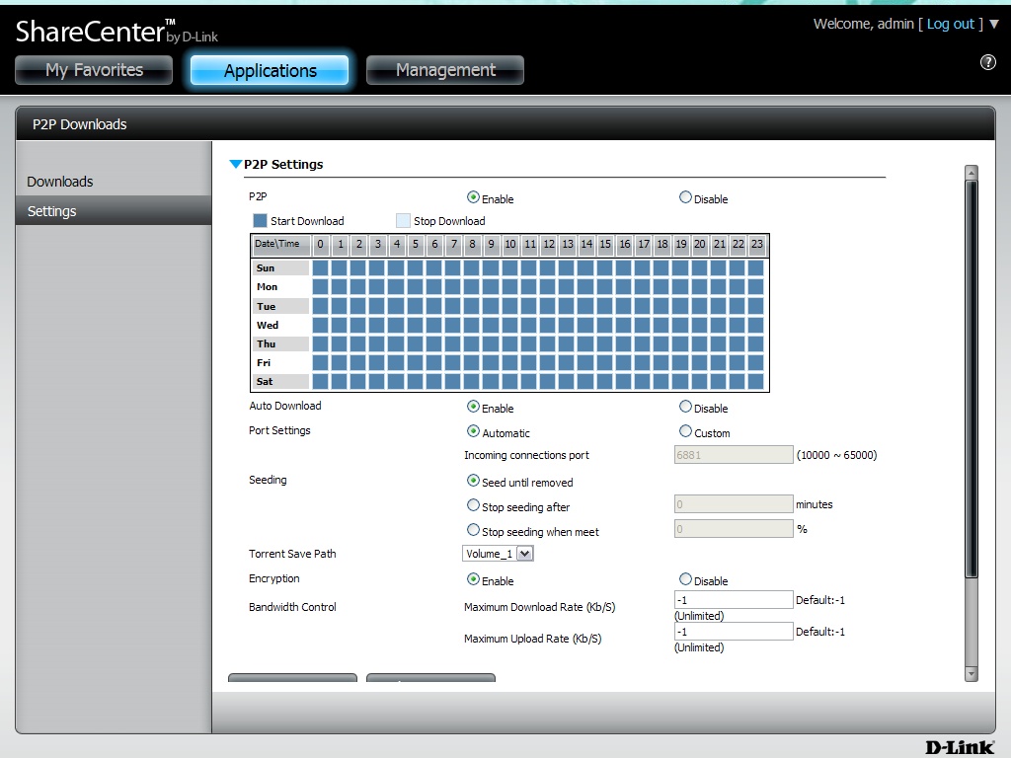The width and height of the screenshot is (1011, 758).
Task: Select Settings in the sidebar
Action: [x=114, y=211]
